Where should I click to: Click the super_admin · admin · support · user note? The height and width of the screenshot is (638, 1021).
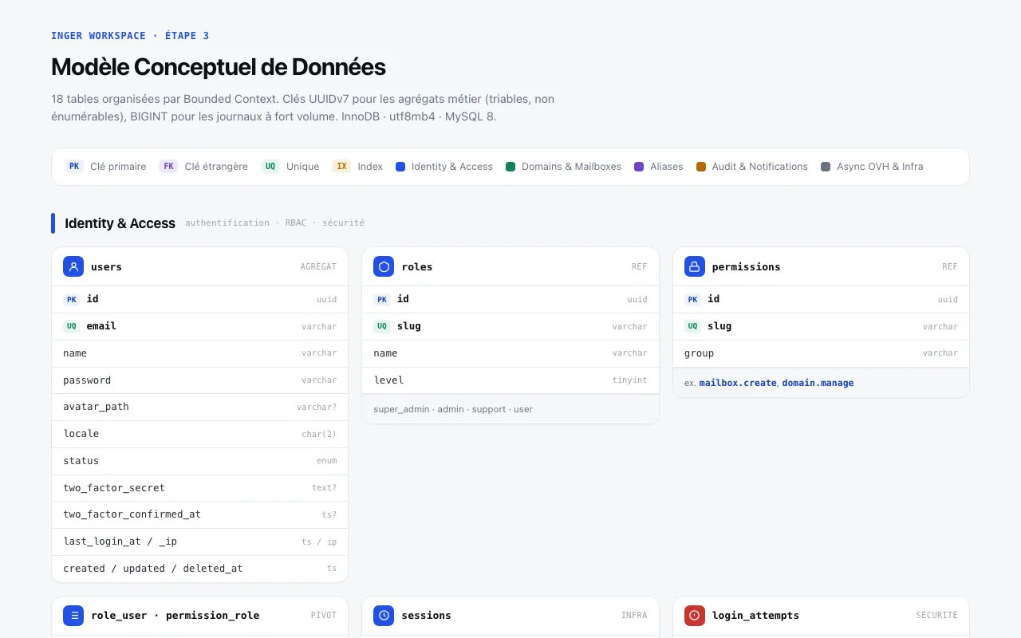pyautogui.click(x=453, y=409)
